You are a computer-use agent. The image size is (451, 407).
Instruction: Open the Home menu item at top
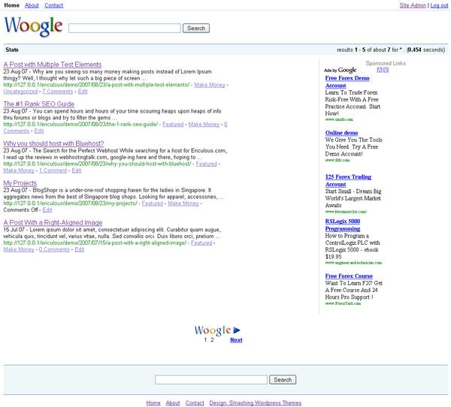pos(11,5)
